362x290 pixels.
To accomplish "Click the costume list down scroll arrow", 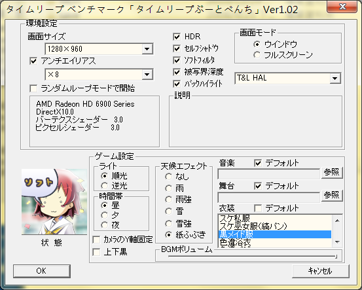I will click(337, 242).
